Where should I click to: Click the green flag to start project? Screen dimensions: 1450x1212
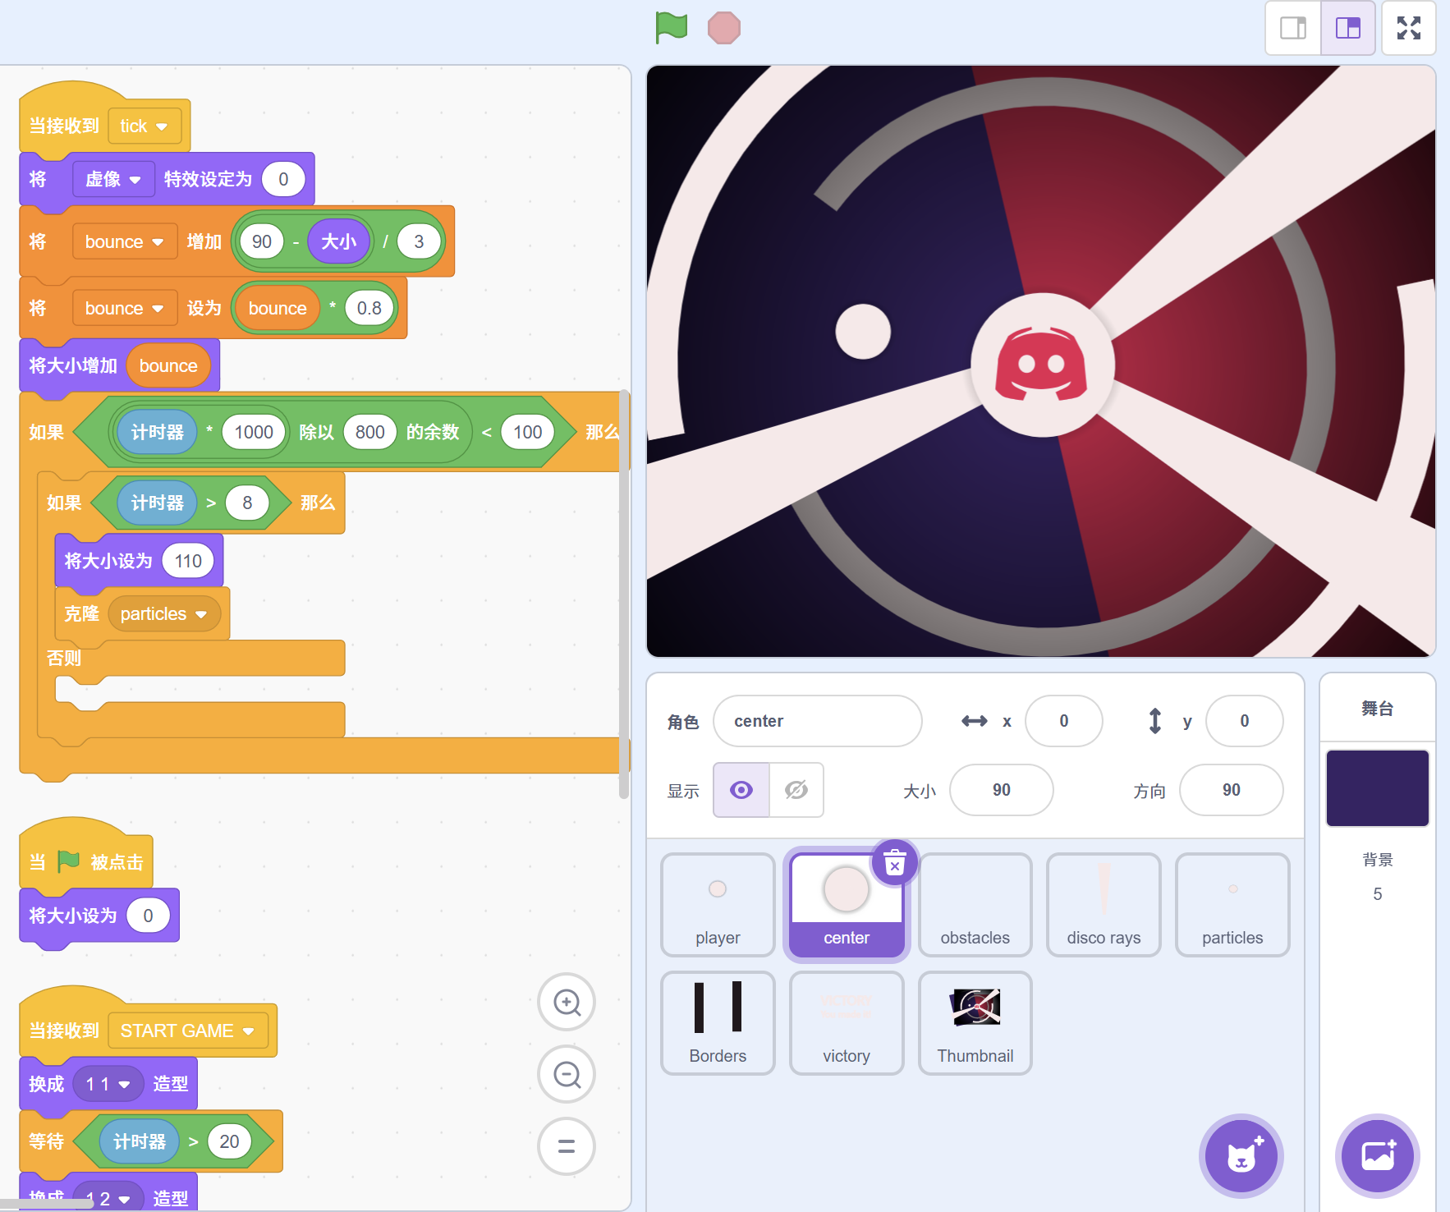[x=671, y=28]
